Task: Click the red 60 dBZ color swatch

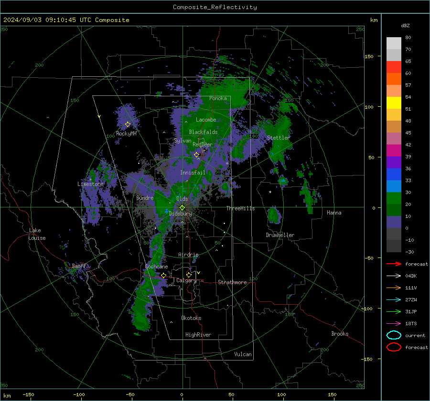Action: point(394,67)
